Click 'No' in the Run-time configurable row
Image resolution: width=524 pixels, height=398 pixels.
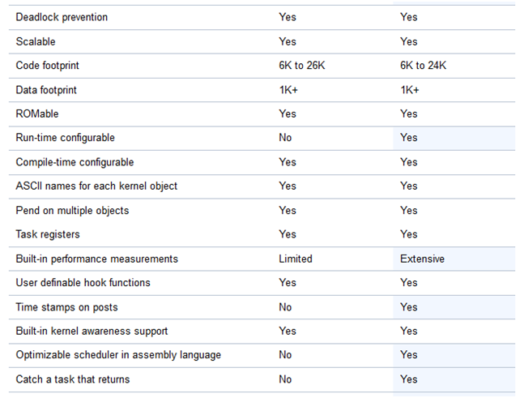pyautogui.click(x=285, y=138)
